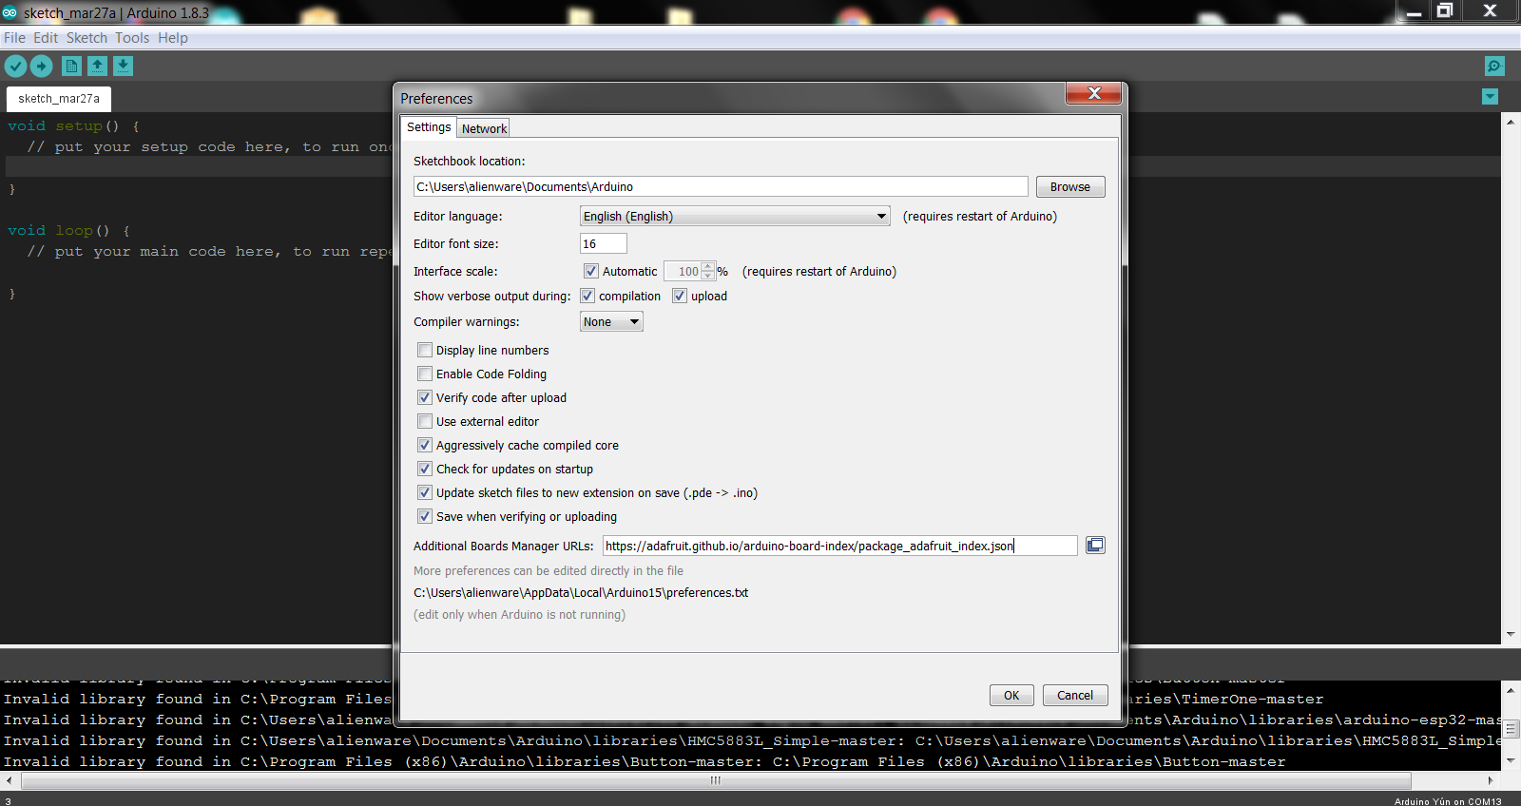Toggle verbose output during upload
Screen dimensions: 1521x806
(x=680, y=296)
